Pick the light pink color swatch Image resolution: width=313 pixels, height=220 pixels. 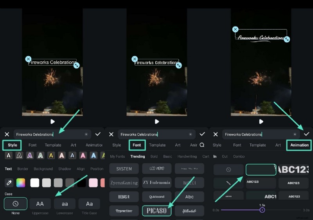point(93,182)
